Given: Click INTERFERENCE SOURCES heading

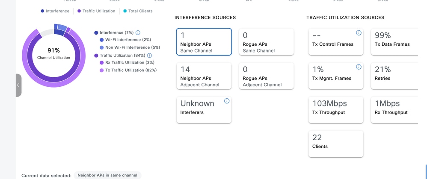Looking at the screenshot, I should pos(205,18).
